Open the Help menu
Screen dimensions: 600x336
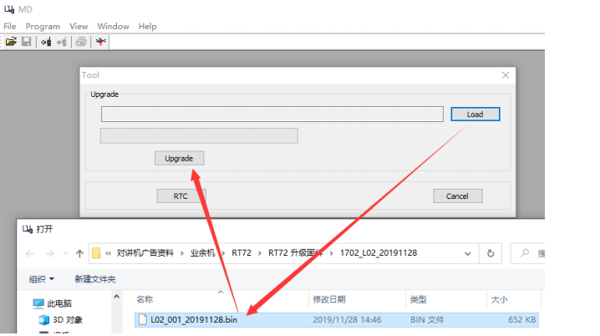148,26
